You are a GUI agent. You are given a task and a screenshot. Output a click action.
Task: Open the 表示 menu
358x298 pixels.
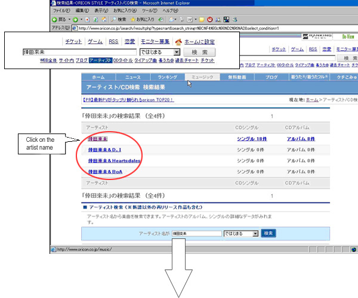pos(101,11)
